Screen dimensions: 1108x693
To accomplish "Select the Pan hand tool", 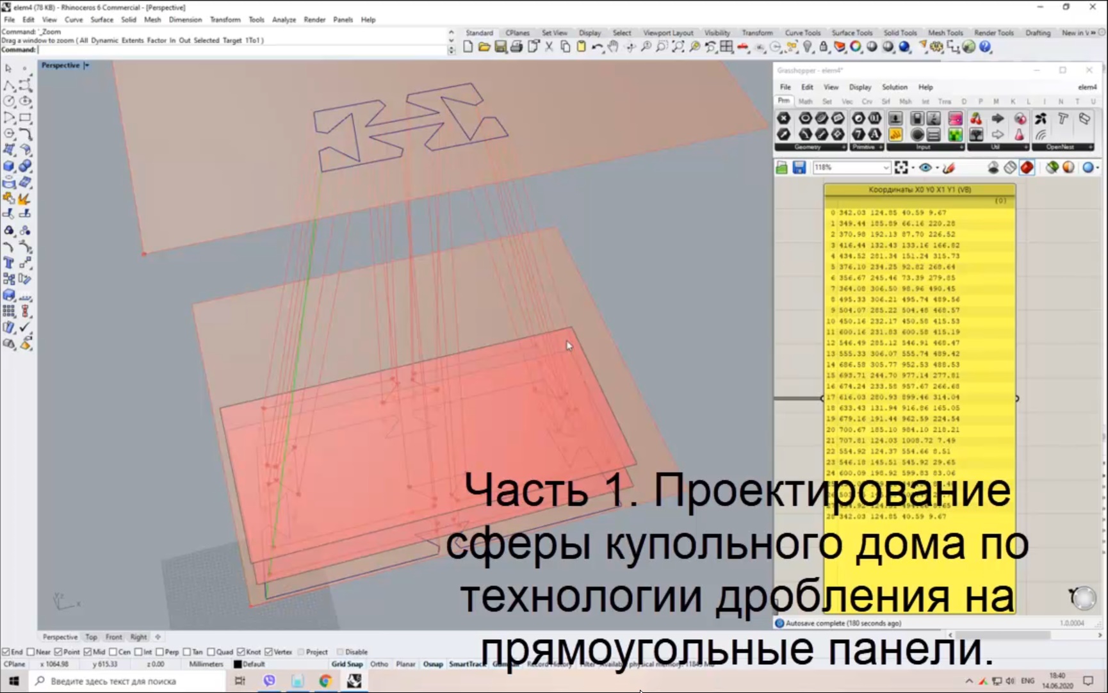I will pos(614,47).
